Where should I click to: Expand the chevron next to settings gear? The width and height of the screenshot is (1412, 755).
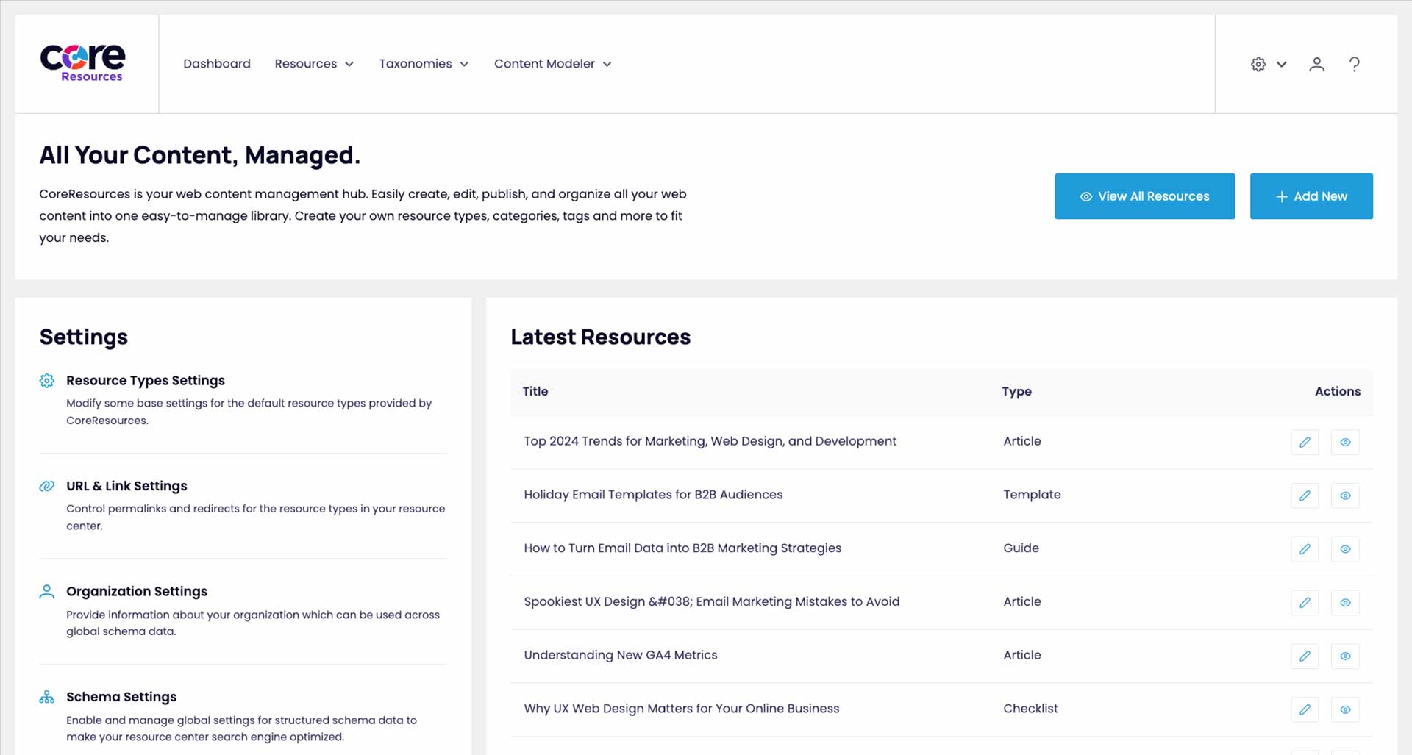pos(1281,64)
